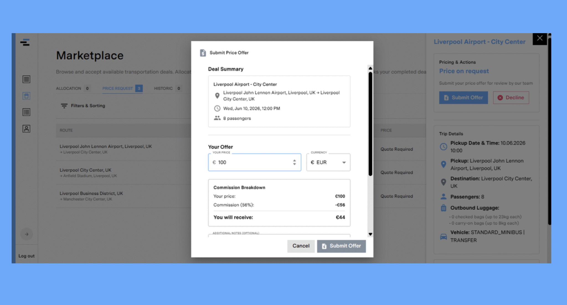Select the Price Request tab

point(118,88)
